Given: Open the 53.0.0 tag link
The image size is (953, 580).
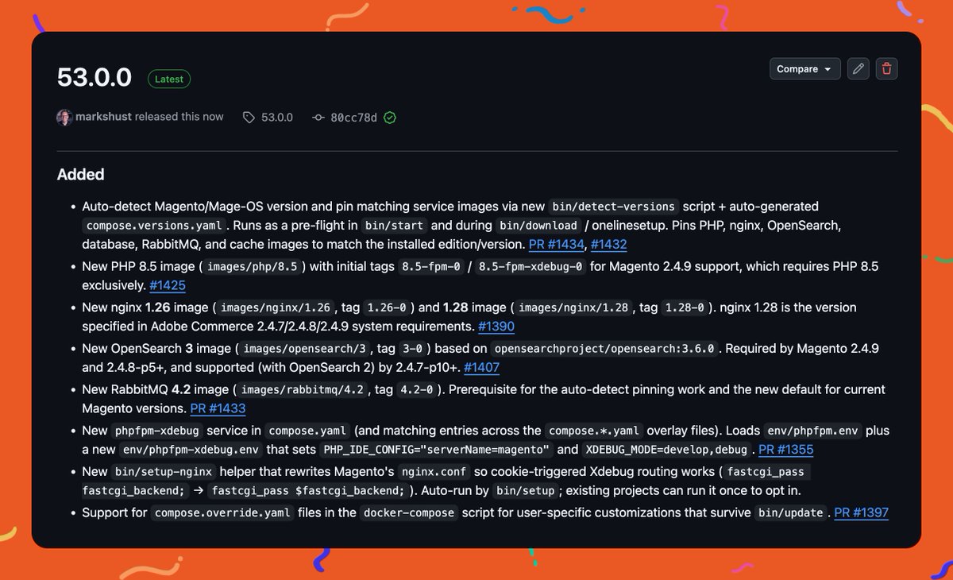Looking at the screenshot, I should (x=277, y=118).
